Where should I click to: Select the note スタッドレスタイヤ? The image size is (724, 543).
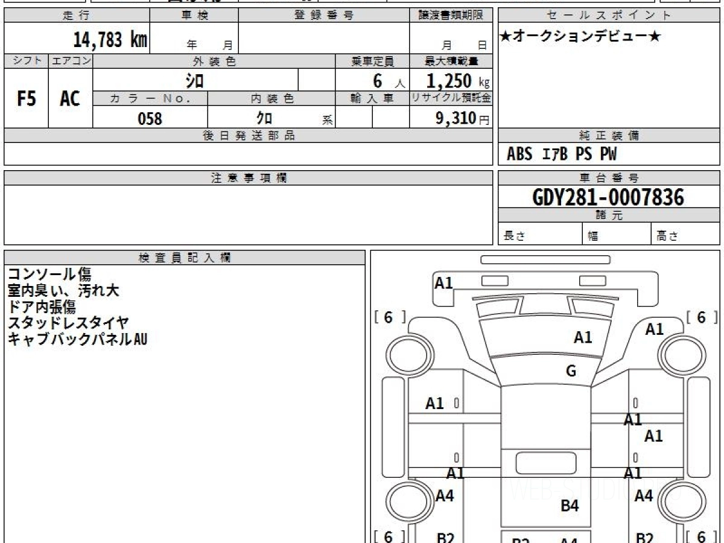68,323
